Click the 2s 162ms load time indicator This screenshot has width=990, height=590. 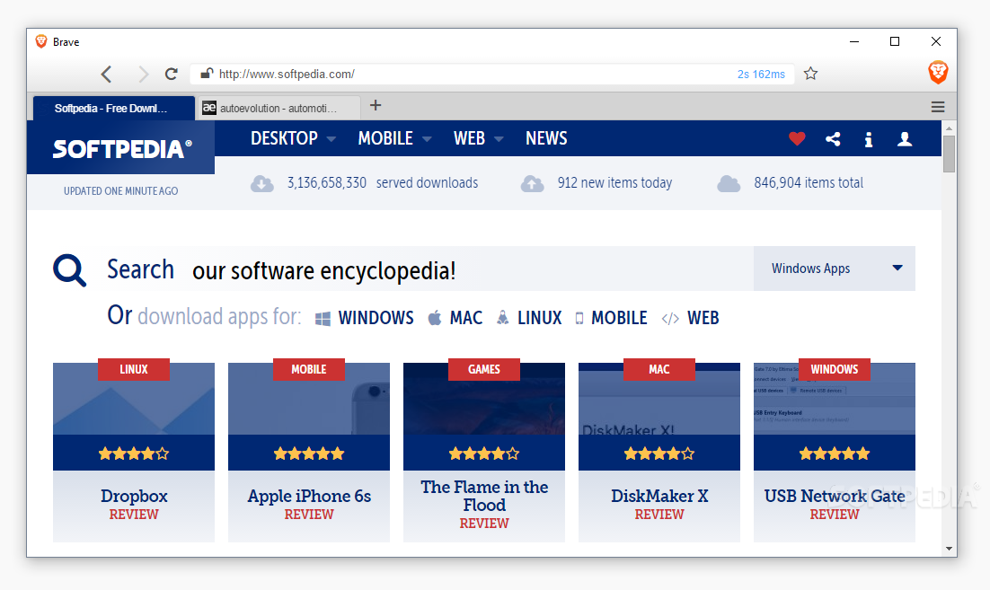[761, 75]
